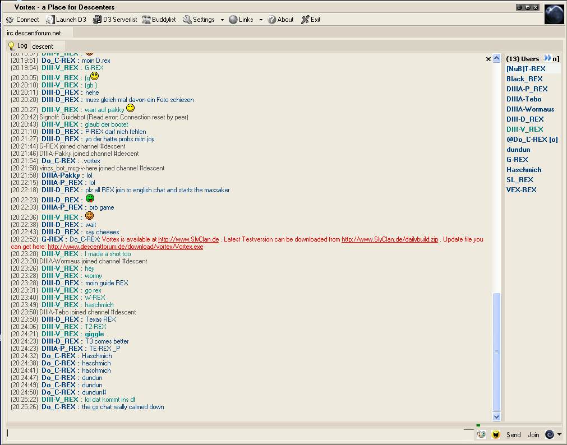Open the Buddylist window
This screenshot has height=445, width=567.
[x=159, y=20]
